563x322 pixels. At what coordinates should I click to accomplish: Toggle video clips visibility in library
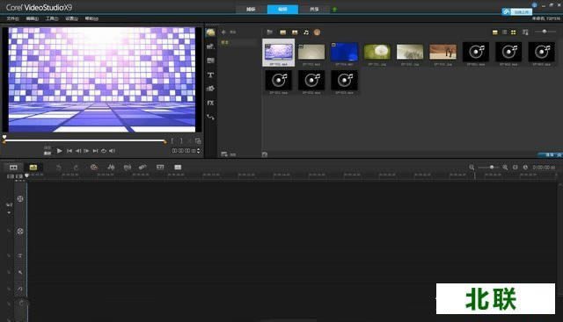[283, 32]
